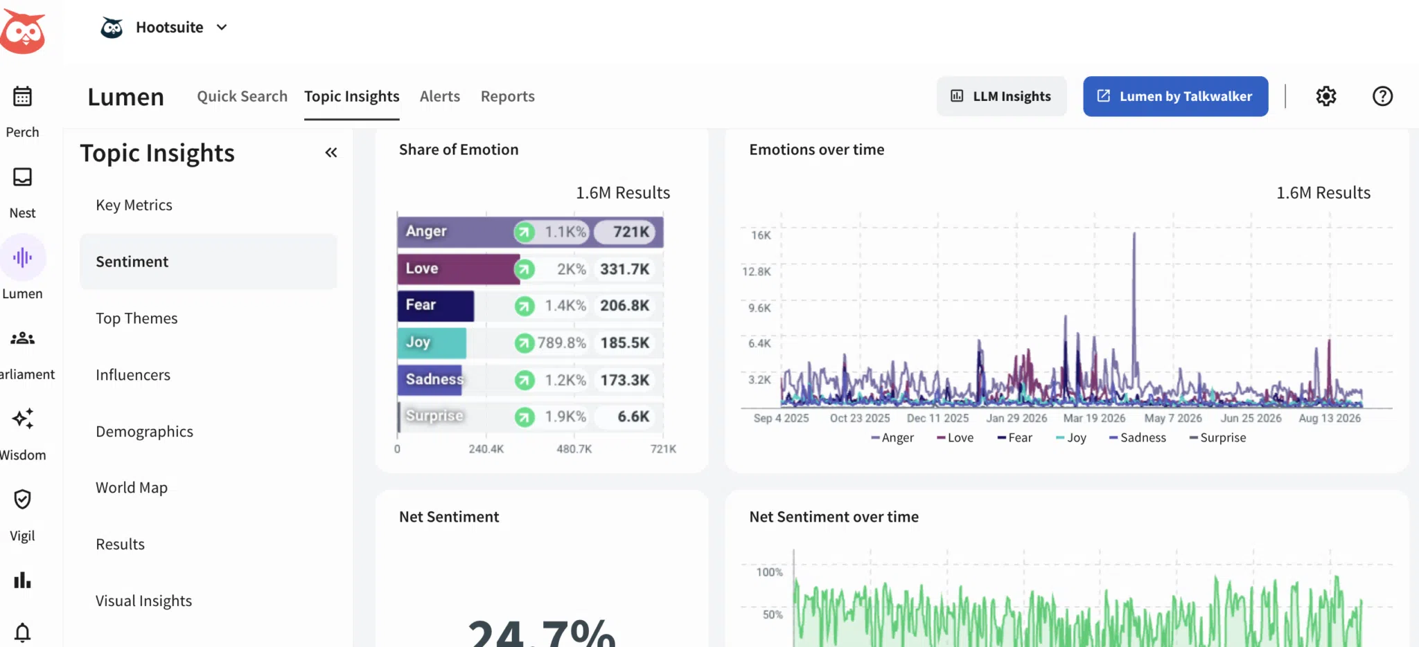Toggle Sadness series in chart legend

coord(1138,438)
